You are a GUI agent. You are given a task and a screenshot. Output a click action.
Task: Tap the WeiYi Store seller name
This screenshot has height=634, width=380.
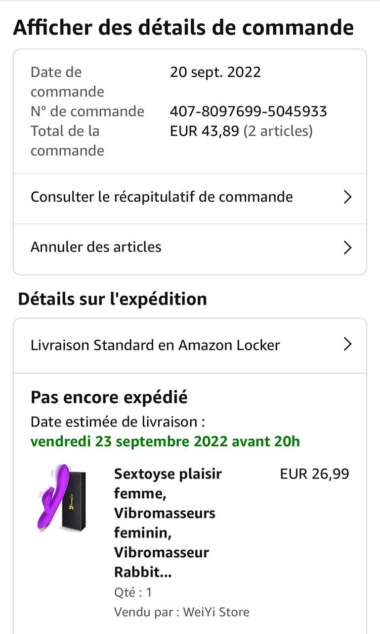pos(216,612)
